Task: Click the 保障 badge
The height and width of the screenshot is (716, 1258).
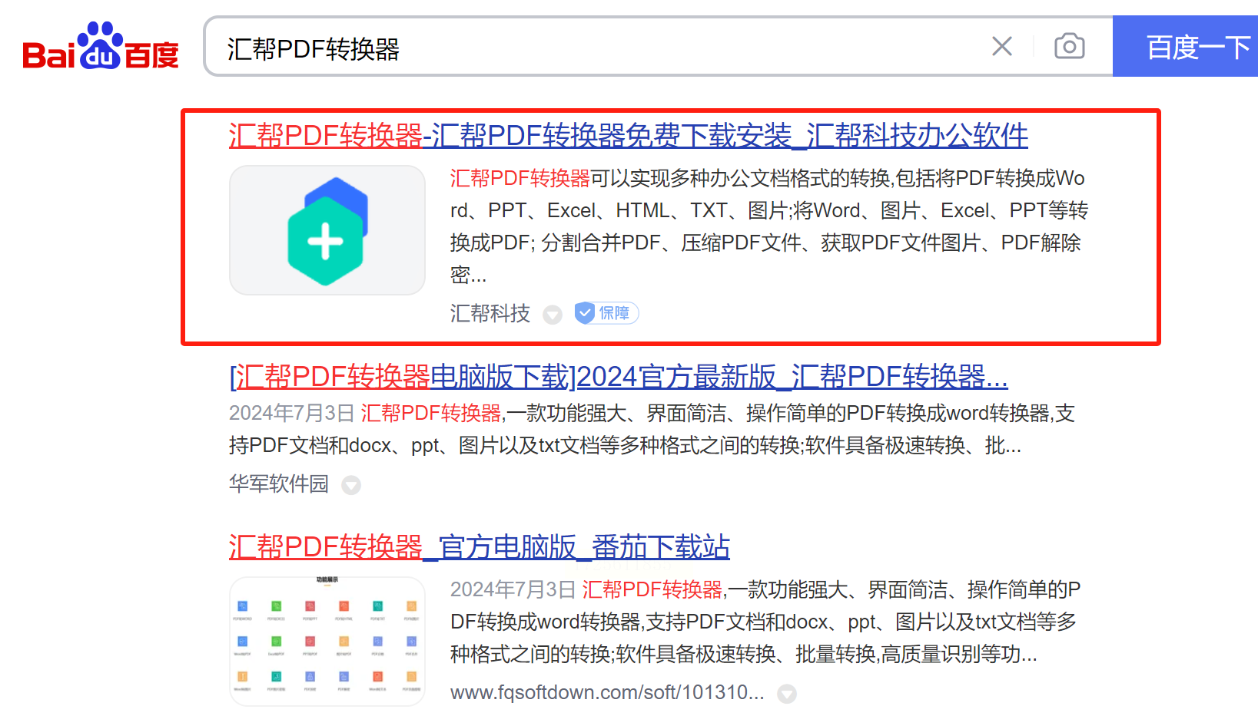Action: pyautogui.click(x=607, y=313)
